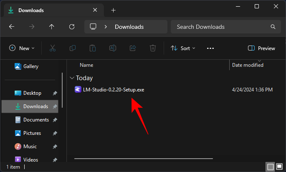This screenshot has width=286, height=172.
Task: Click the Share toolbar icon
Action: (x=133, y=48)
